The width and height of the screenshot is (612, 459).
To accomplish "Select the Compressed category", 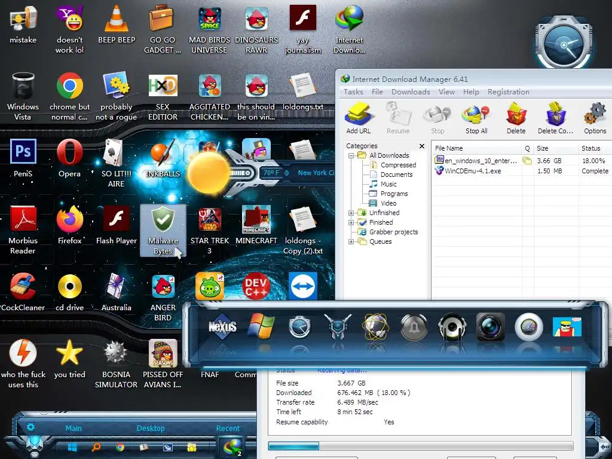I will pyautogui.click(x=398, y=165).
